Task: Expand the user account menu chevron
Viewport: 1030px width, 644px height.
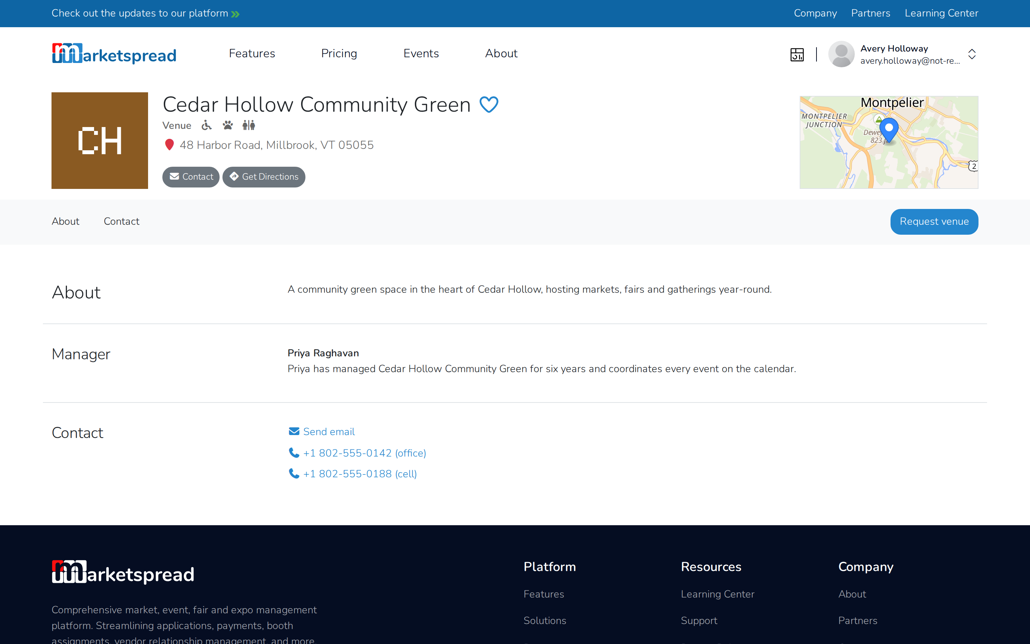Action: click(x=972, y=54)
